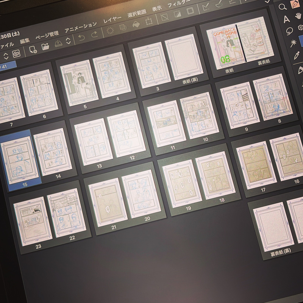The height and width of the screenshot is (303, 303).
Task: Select the 3D object operation tool
Action: coord(301,28)
